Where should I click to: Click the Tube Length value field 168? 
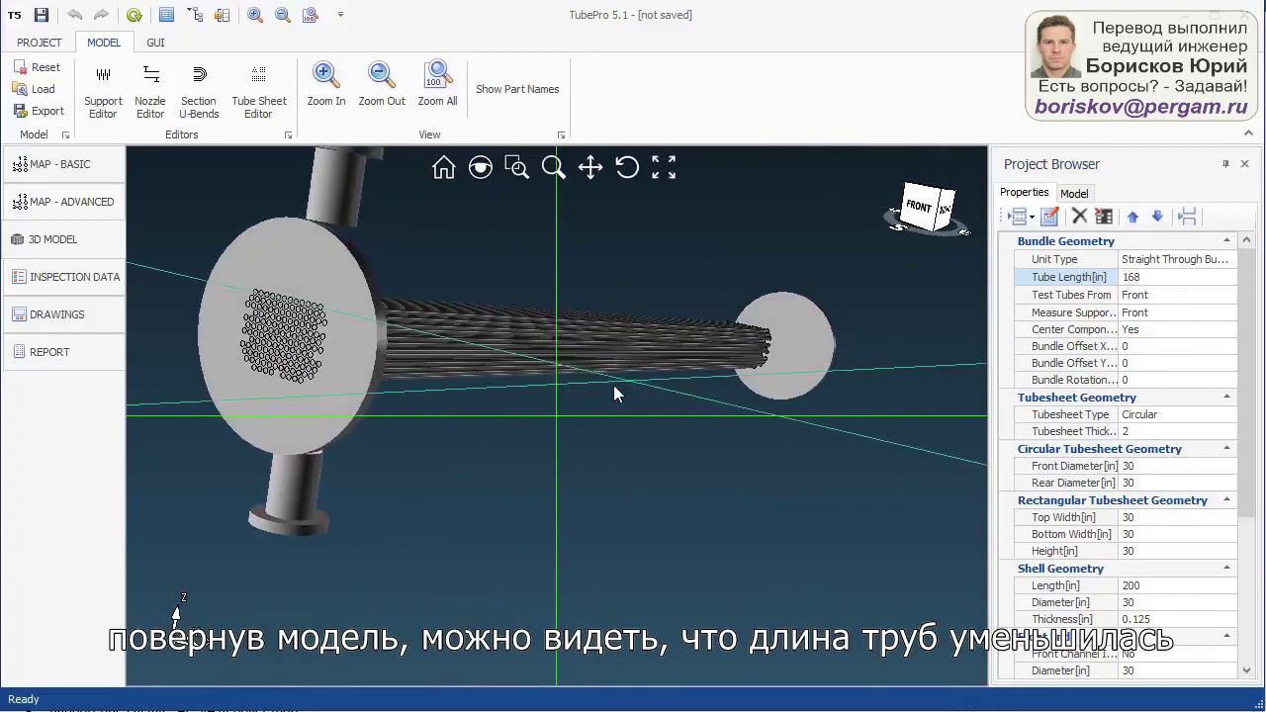click(x=1177, y=278)
